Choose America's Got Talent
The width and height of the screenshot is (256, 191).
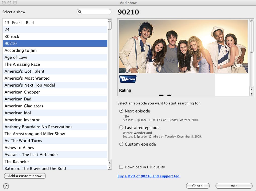[55, 71]
